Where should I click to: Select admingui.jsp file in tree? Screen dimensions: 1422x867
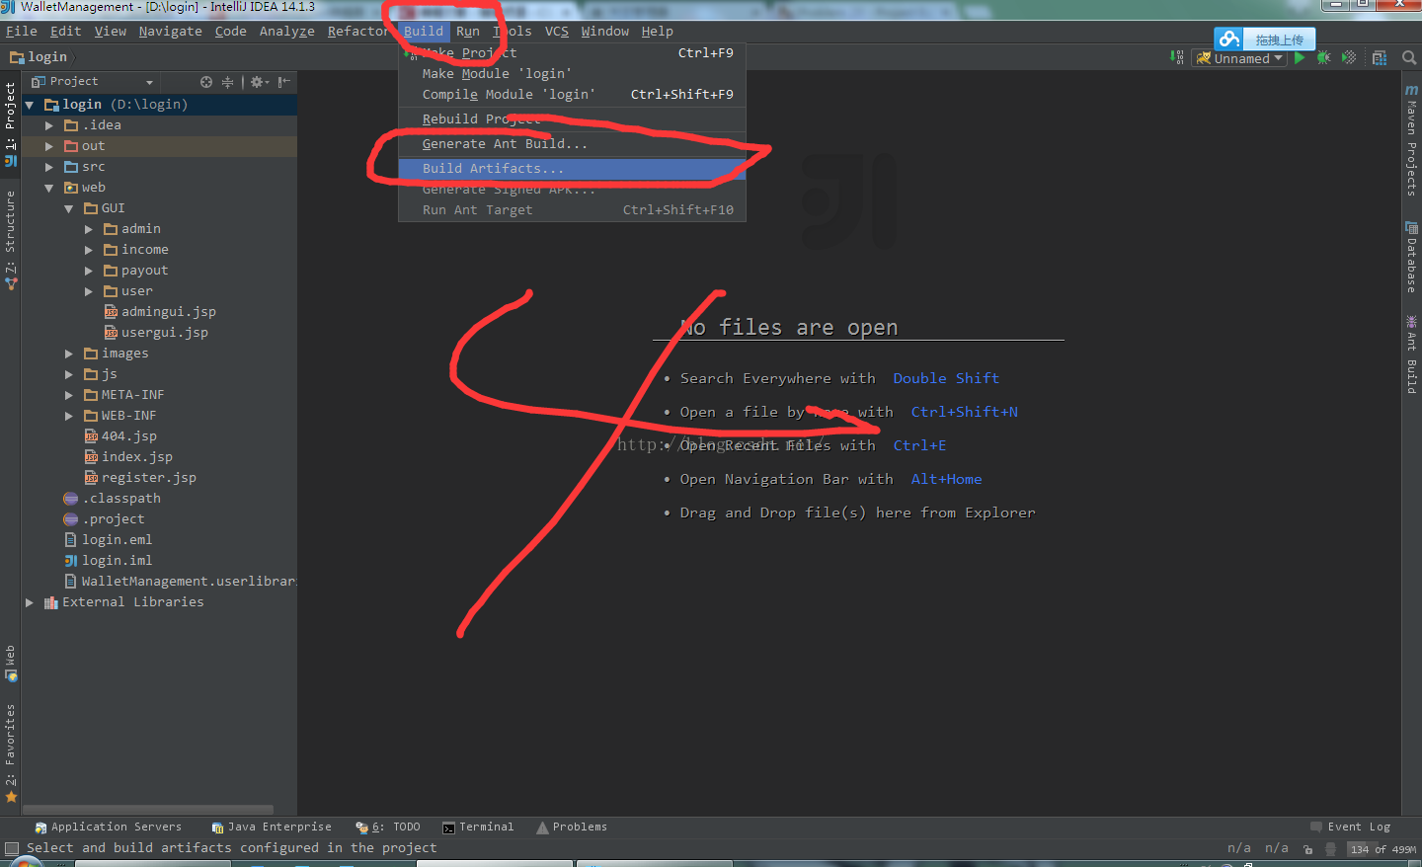coord(159,312)
